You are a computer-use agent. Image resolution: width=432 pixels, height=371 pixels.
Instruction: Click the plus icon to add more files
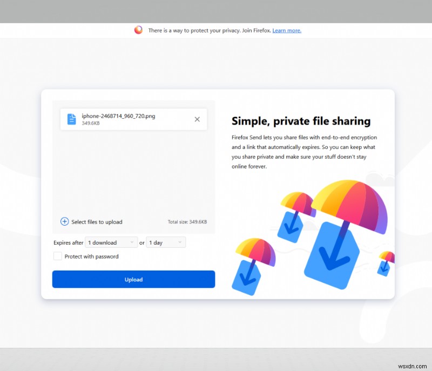64,221
